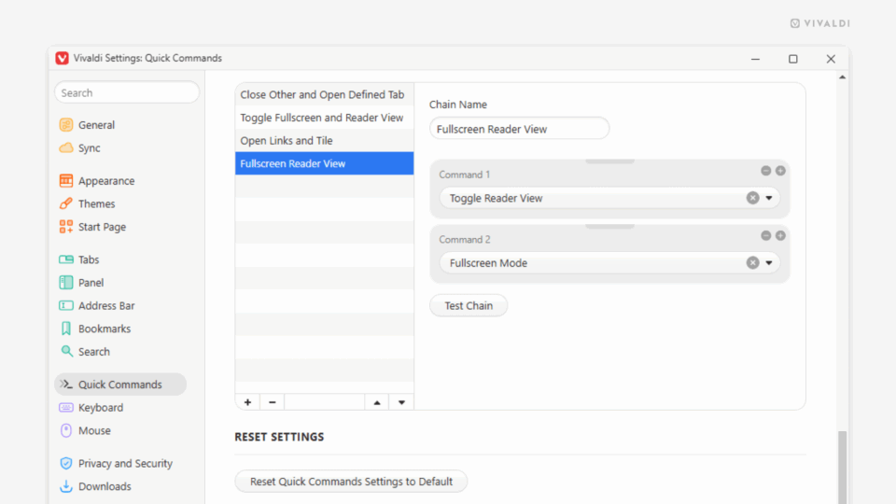
Task: Click Reset Quick Commands Settings to Default
Action: (351, 482)
